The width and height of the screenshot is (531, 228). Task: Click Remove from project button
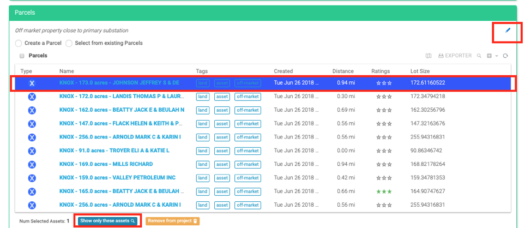click(173, 221)
